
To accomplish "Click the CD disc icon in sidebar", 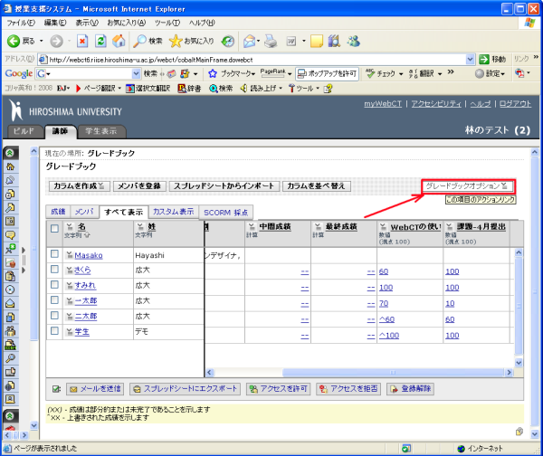I will pyautogui.click(x=10, y=290).
